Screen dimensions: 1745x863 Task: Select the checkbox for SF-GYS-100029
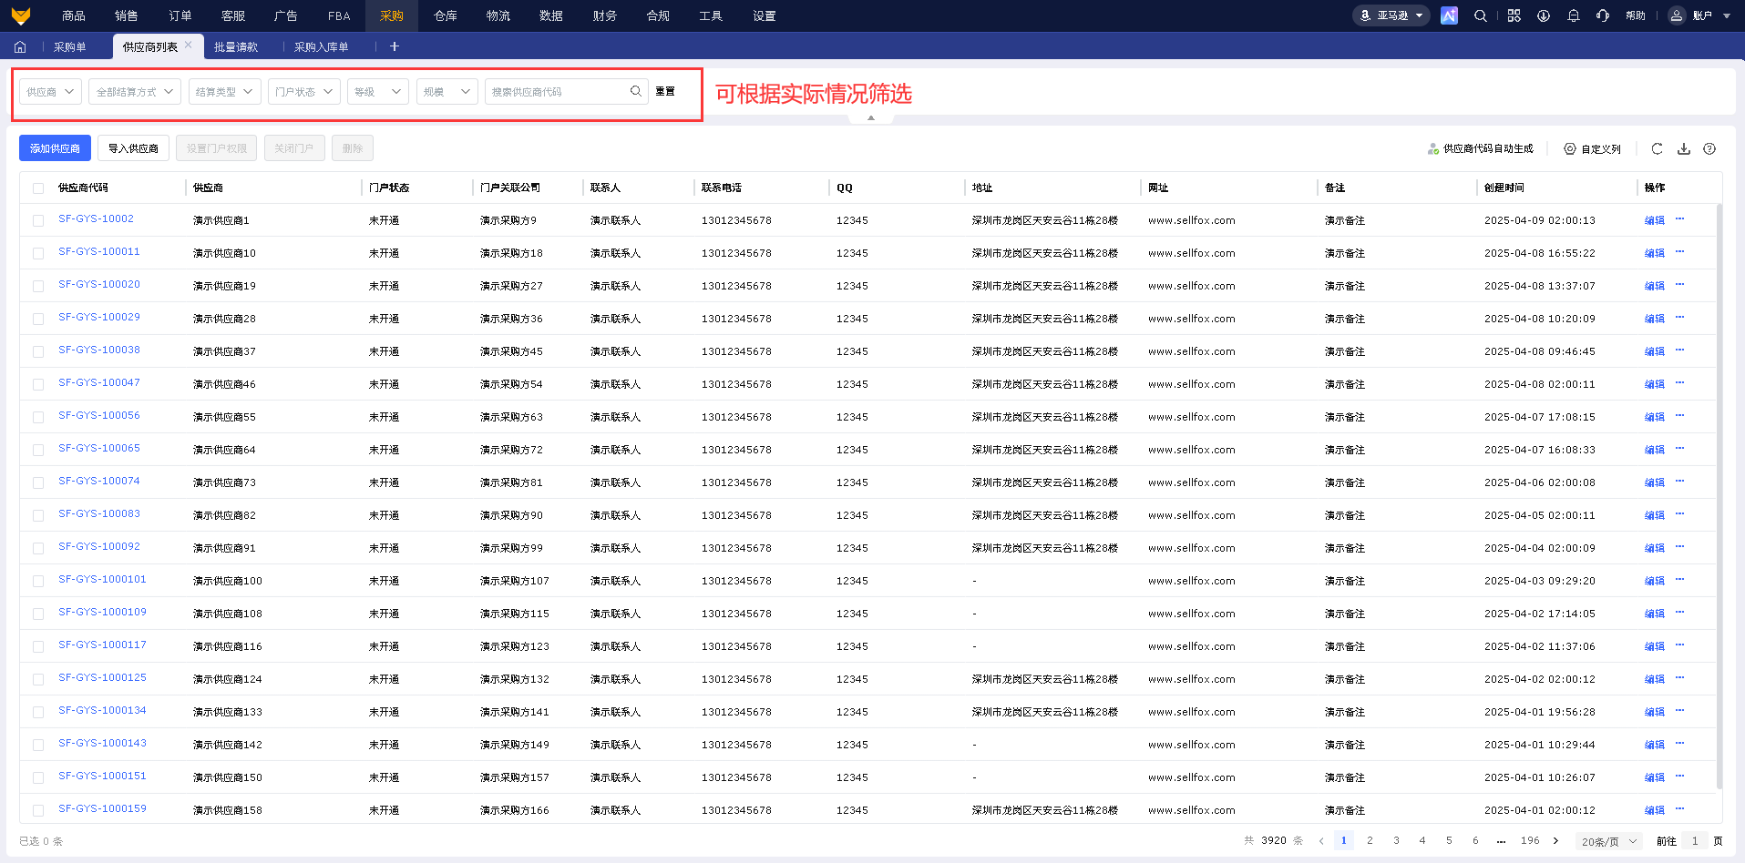pyautogui.click(x=38, y=319)
